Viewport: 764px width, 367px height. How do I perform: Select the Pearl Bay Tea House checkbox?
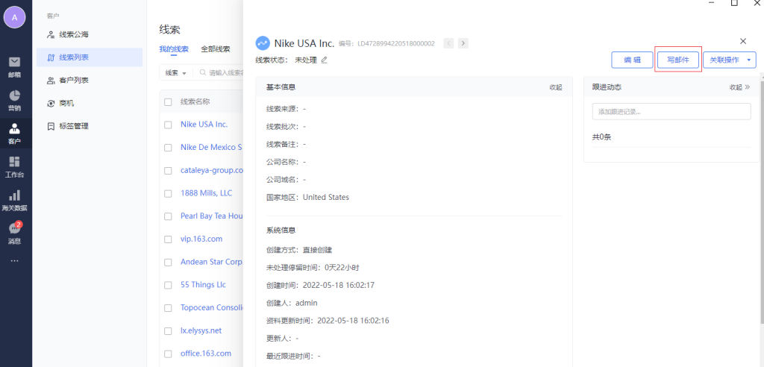tap(168, 216)
